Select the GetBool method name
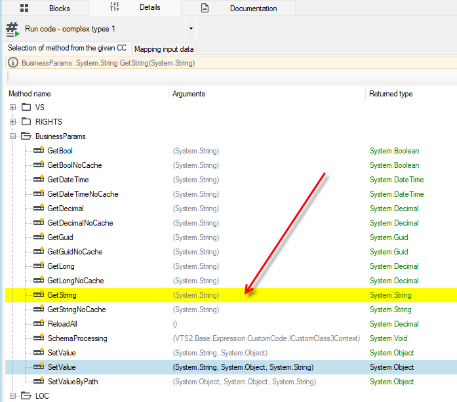 60,151
